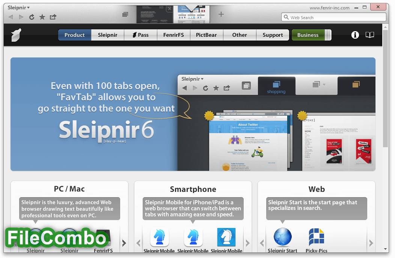Open the Support navigation tab

(x=273, y=35)
